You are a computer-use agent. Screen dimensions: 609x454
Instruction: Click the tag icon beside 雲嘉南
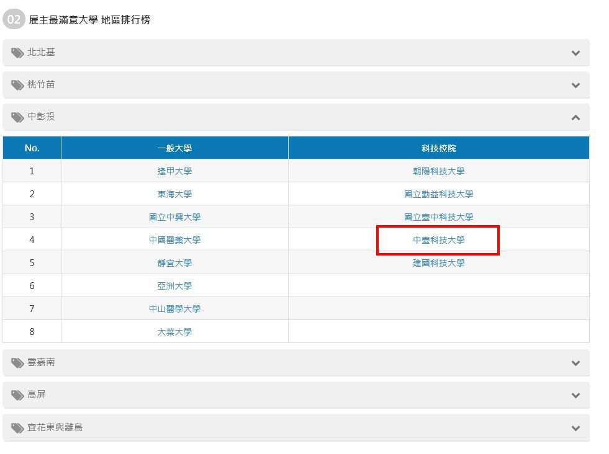point(17,363)
